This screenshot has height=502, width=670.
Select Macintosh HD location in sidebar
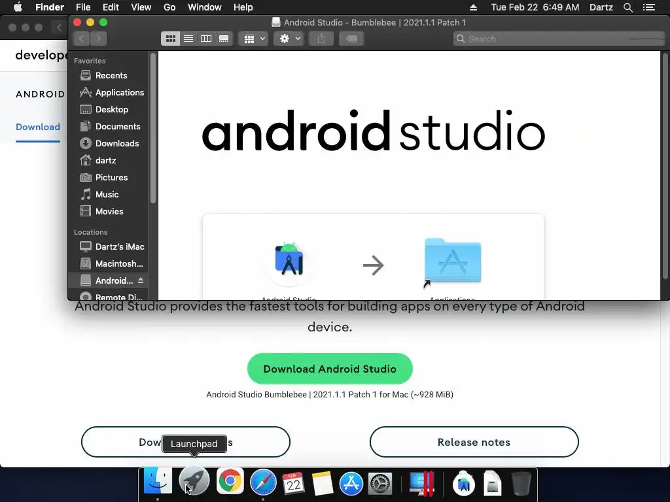pos(109,264)
